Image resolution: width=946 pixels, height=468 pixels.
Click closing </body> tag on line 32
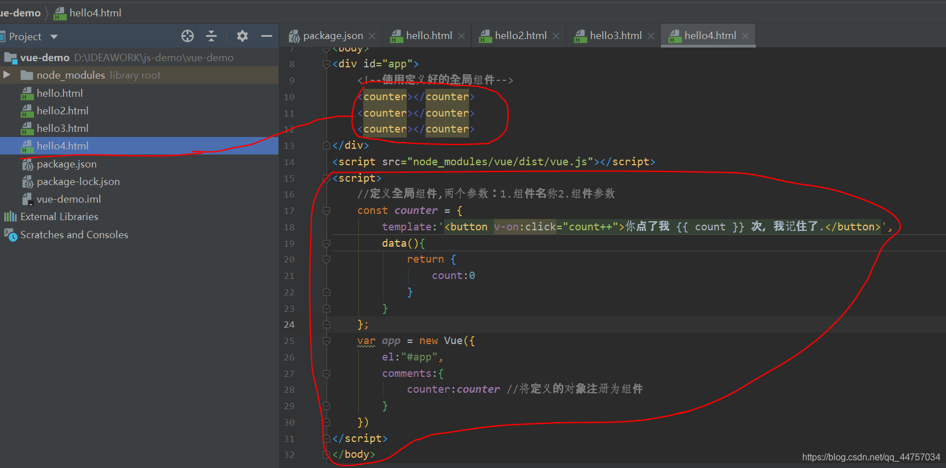[354, 454]
